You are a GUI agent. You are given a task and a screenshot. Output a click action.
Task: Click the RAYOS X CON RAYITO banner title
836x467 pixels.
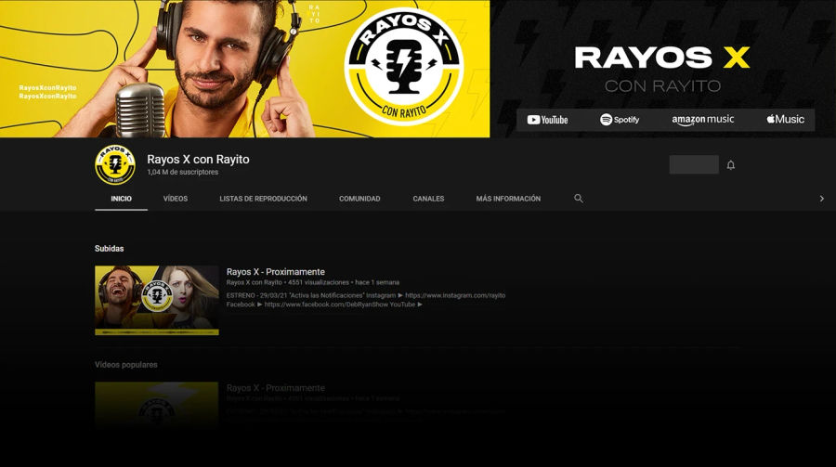point(662,70)
